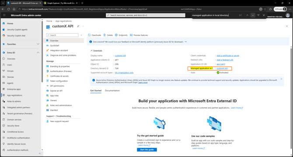293x157 pixels.
Task: Collapse the left sidebar with double chevron
Action: (x=40, y=153)
